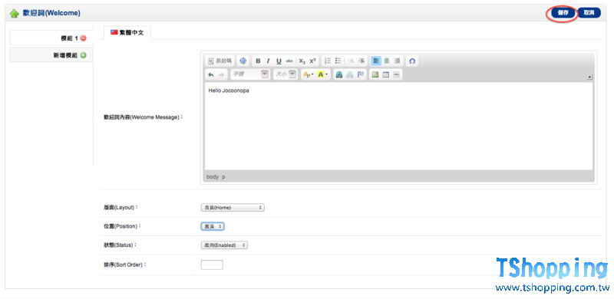Click the 'p' element path tag
The width and height of the screenshot is (614, 299).
223,177
